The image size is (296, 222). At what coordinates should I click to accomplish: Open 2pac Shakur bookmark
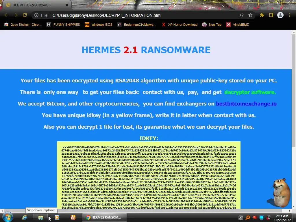[23, 25]
